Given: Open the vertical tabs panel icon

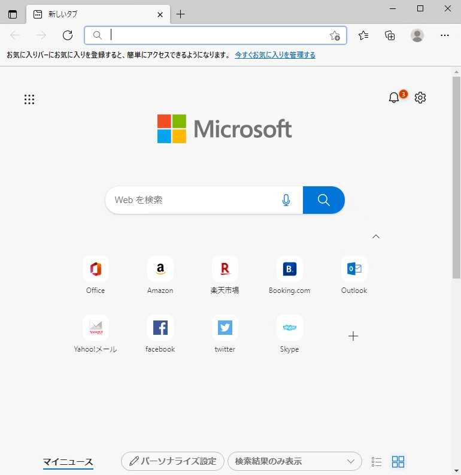Looking at the screenshot, I should (x=13, y=14).
